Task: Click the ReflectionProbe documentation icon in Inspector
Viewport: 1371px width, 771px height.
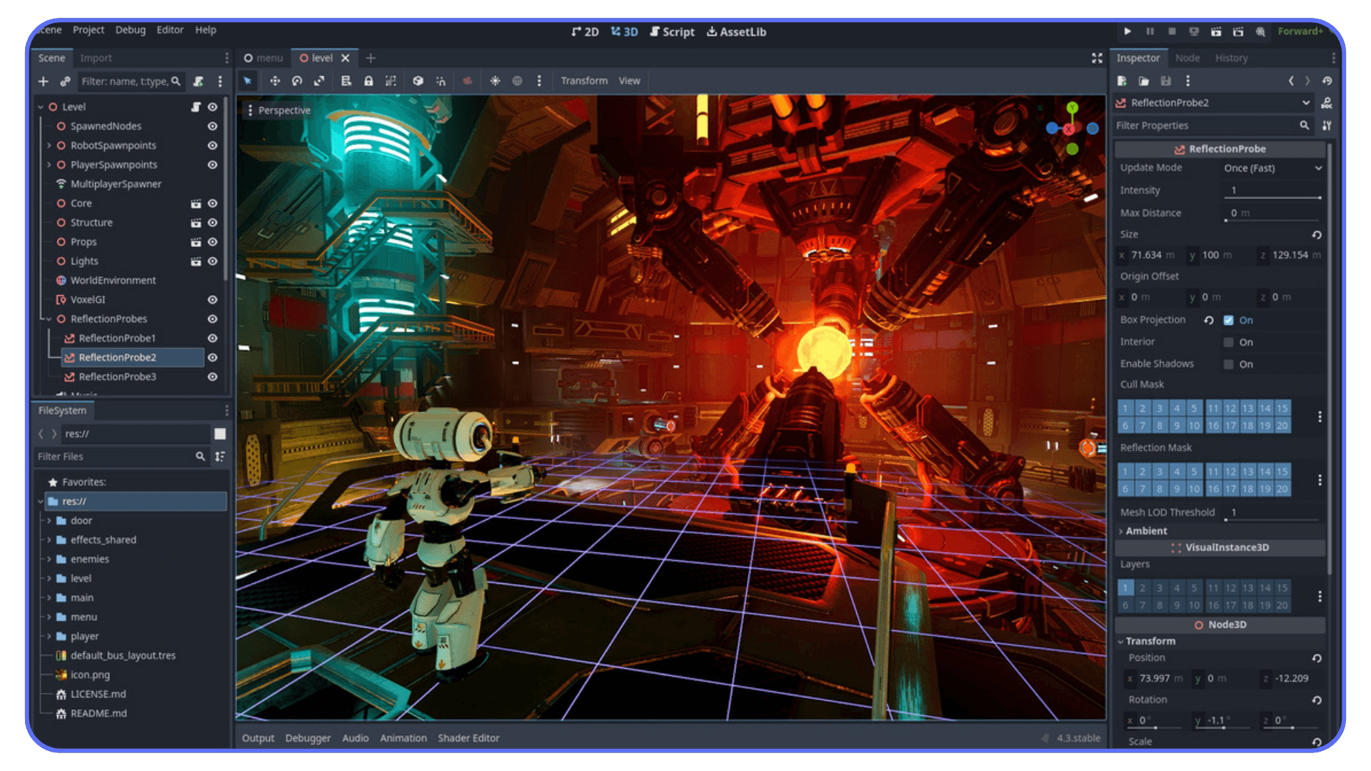Action: (1326, 104)
